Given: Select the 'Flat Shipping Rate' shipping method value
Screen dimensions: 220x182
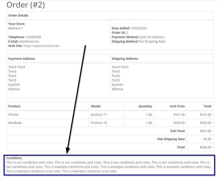Looking at the screenshot, I should [152, 41].
